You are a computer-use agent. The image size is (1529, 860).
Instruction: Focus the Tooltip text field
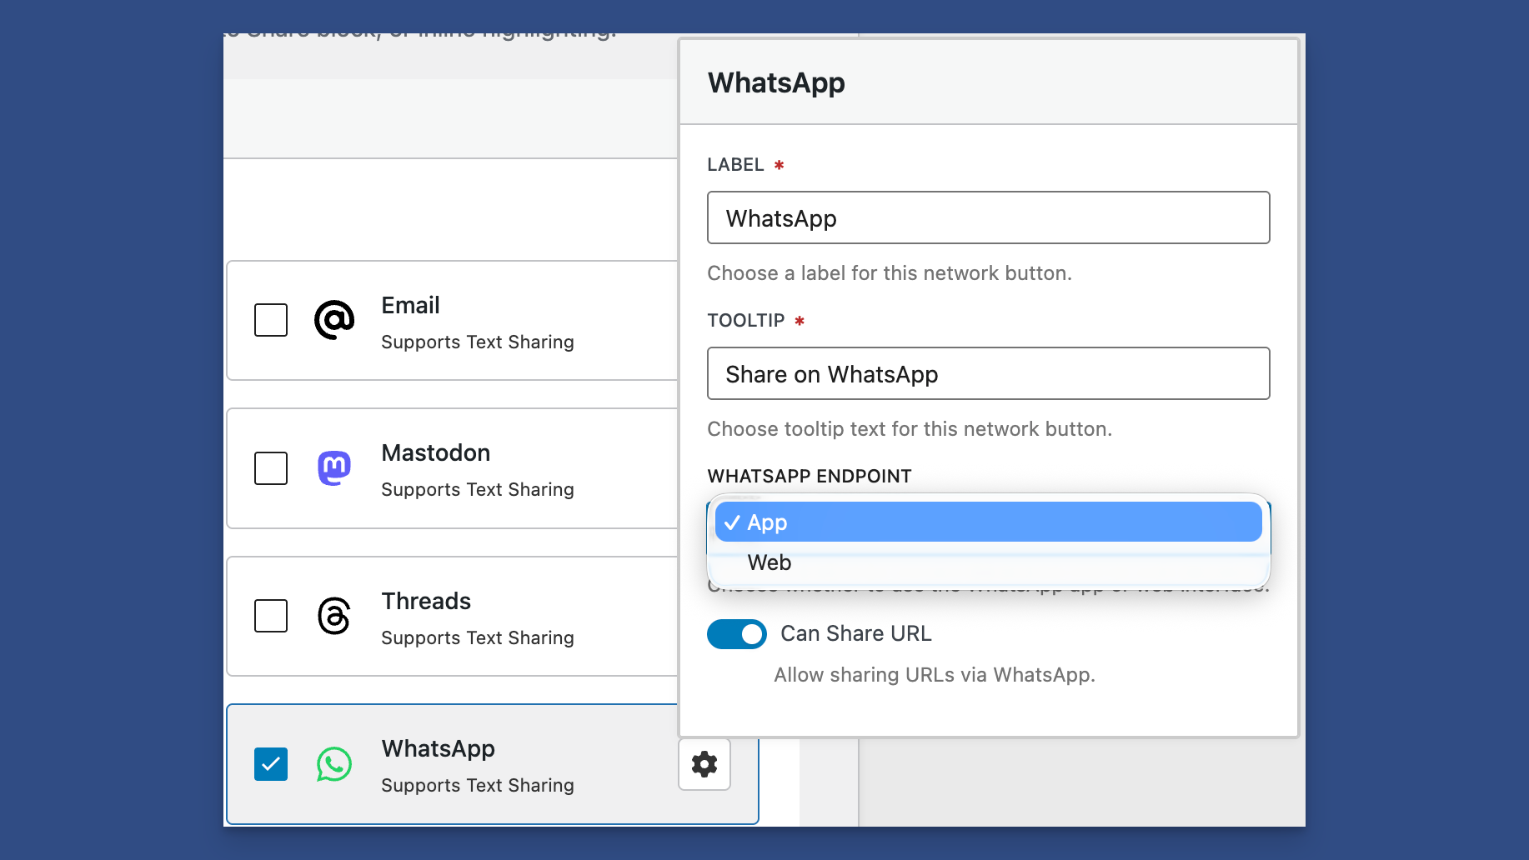pos(988,374)
